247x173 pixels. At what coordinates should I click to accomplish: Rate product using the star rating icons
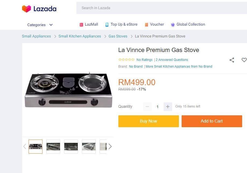pyautogui.click(x=126, y=60)
